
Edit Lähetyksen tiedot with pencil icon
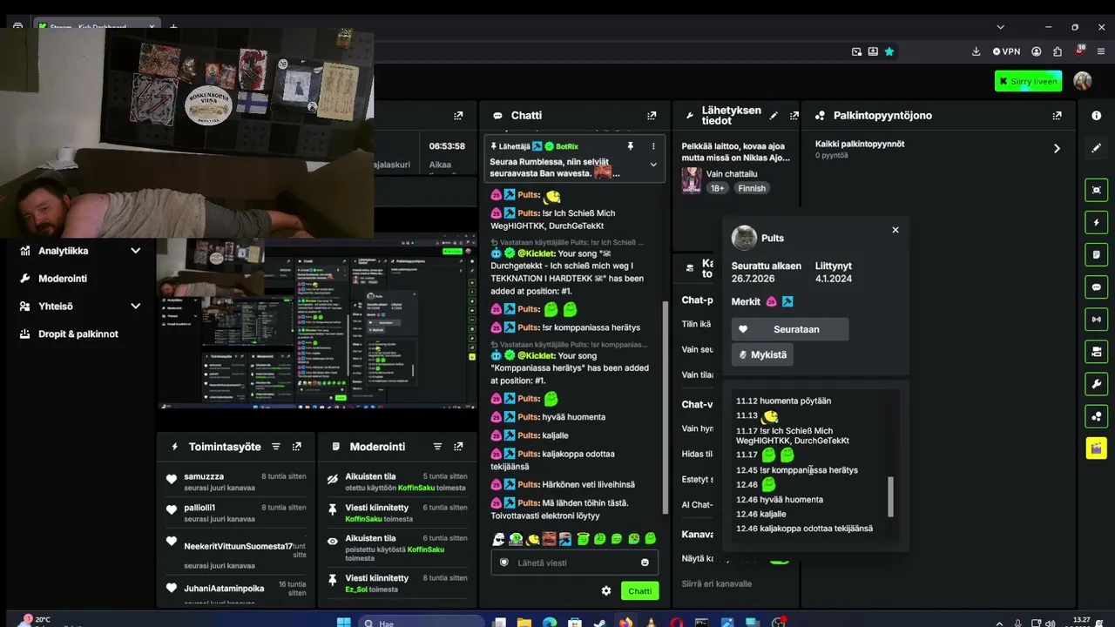(774, 116)
